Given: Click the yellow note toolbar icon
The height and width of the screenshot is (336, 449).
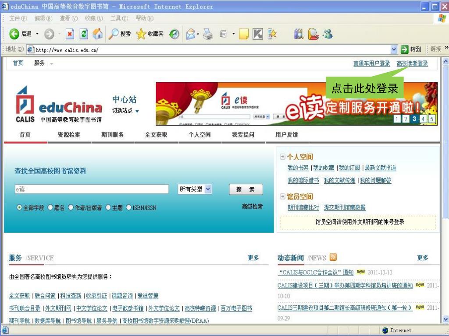Looking at the screenshot, I should point(244,34).
